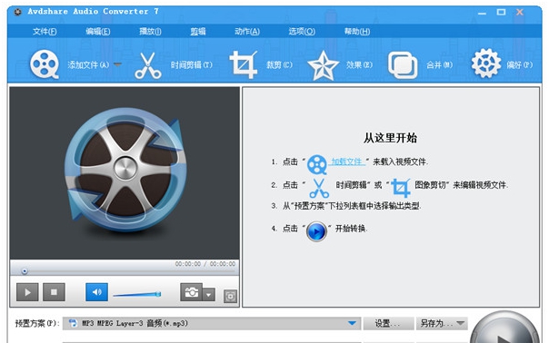The image size is (549, 343).
Task: Mute audio with the speaker button
Action: 96,292
